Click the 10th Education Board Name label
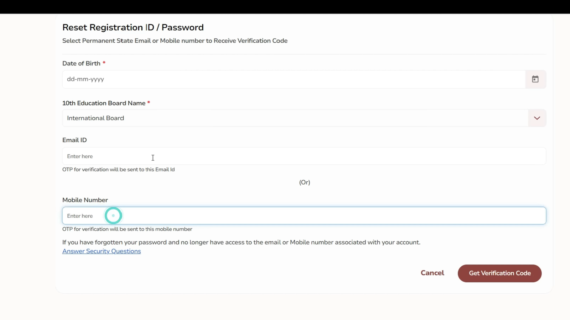Image resolution: width=570 pixels, height=320 pixels. 104,103
